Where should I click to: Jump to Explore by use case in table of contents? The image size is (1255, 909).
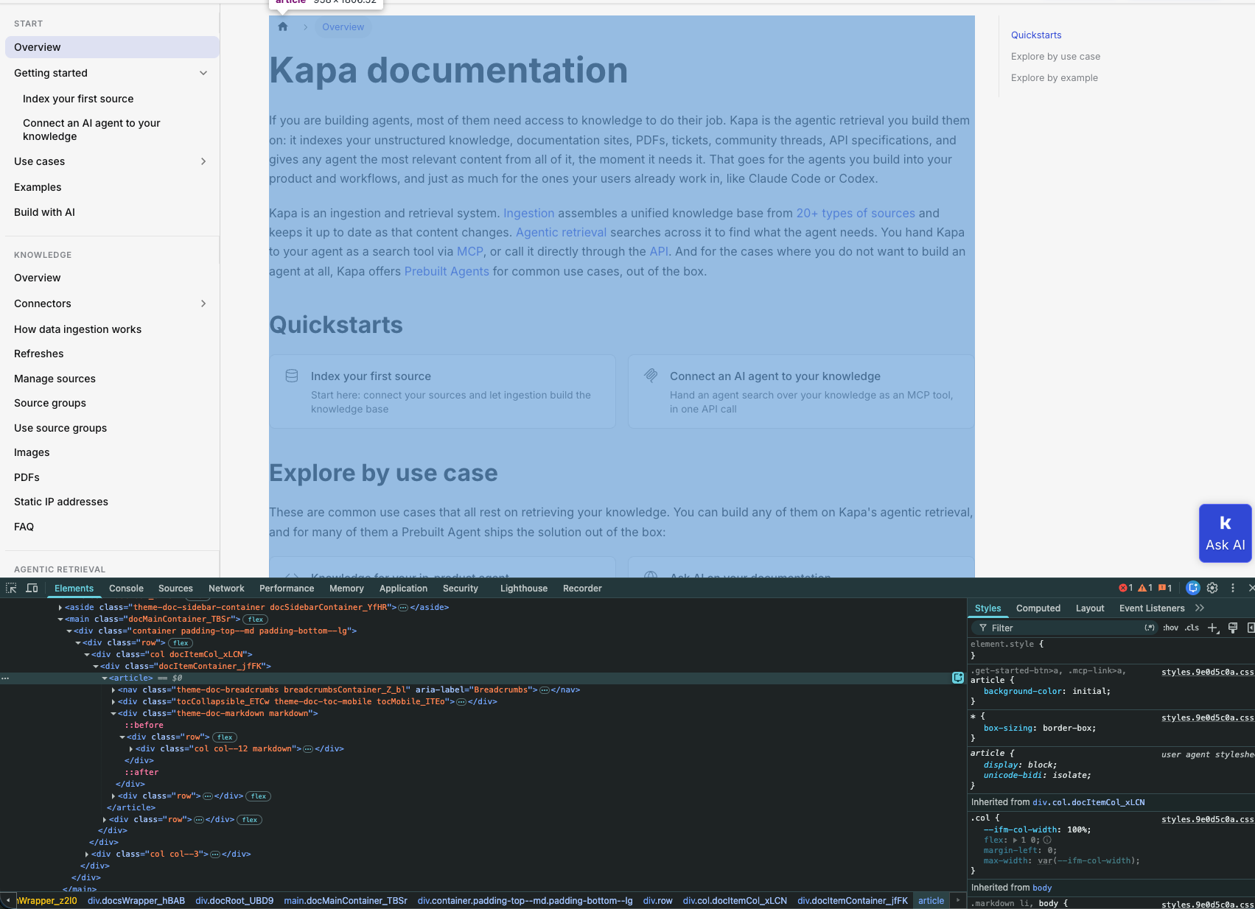(1055, 56)
